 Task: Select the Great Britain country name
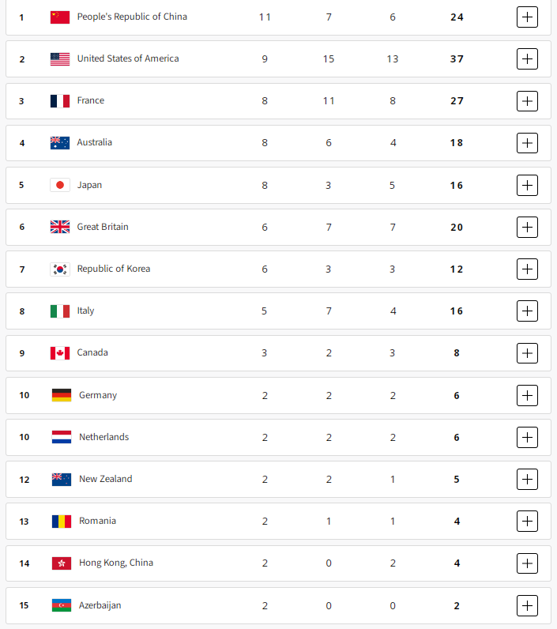[x=103, y=227]
